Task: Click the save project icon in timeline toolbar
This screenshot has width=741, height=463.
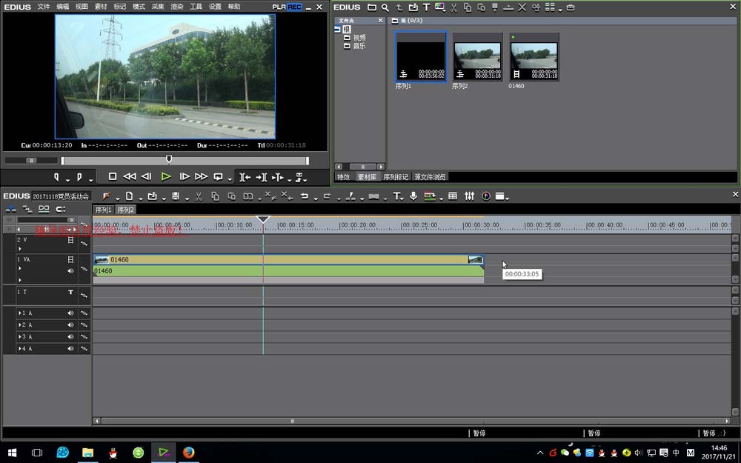Action: point(175,196)
